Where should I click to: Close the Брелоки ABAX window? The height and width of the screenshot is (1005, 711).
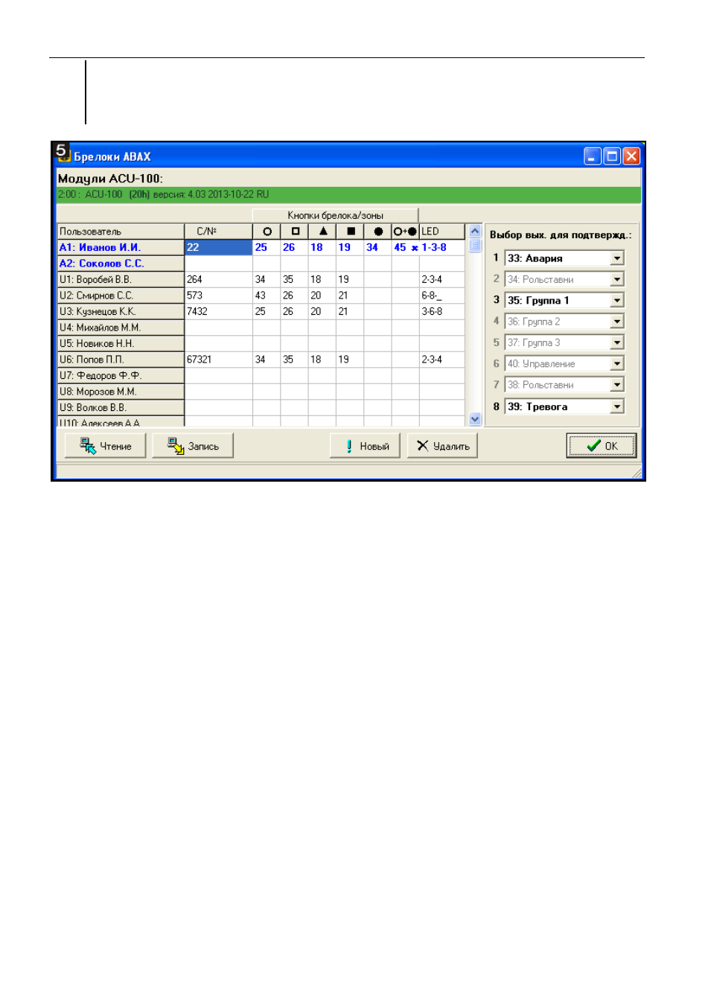click(631, 156)
